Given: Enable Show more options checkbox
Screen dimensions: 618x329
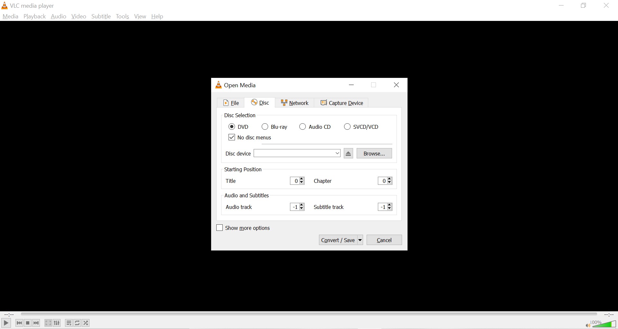Looking at the screenshot, I should coord(220,228).
